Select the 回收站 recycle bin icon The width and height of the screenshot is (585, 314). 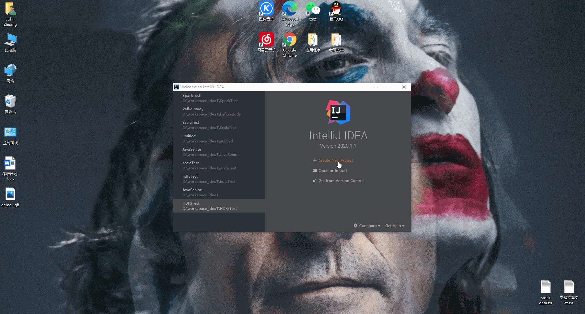[10, 104]
